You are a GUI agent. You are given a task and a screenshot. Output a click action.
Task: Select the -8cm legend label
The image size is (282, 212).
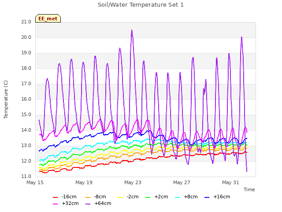click(100, 197)
